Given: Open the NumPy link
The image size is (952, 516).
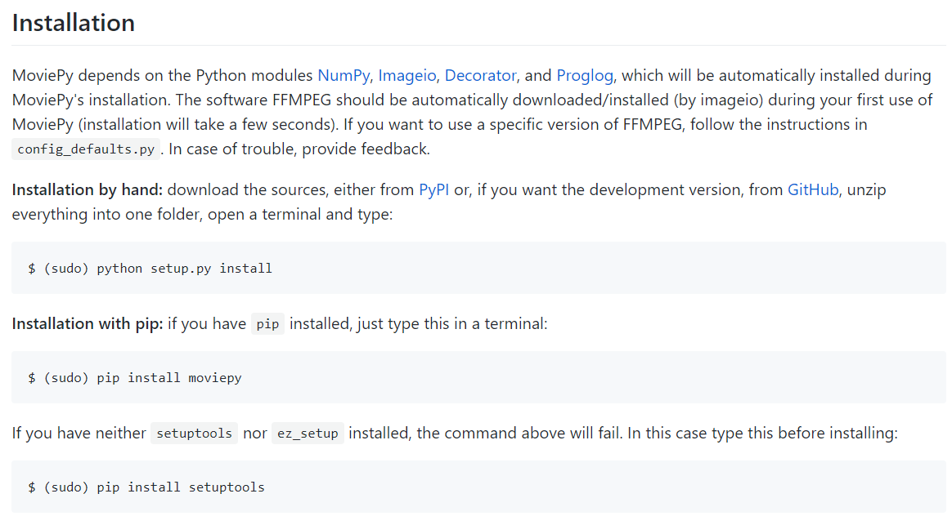Looking at the screenshot, I should (344, 75).
